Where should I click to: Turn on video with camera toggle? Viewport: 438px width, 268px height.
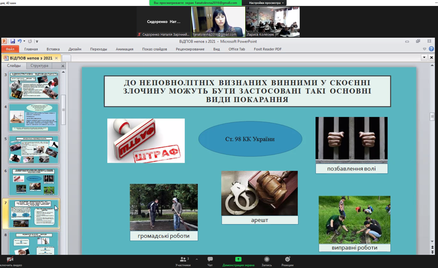point(10,259)
